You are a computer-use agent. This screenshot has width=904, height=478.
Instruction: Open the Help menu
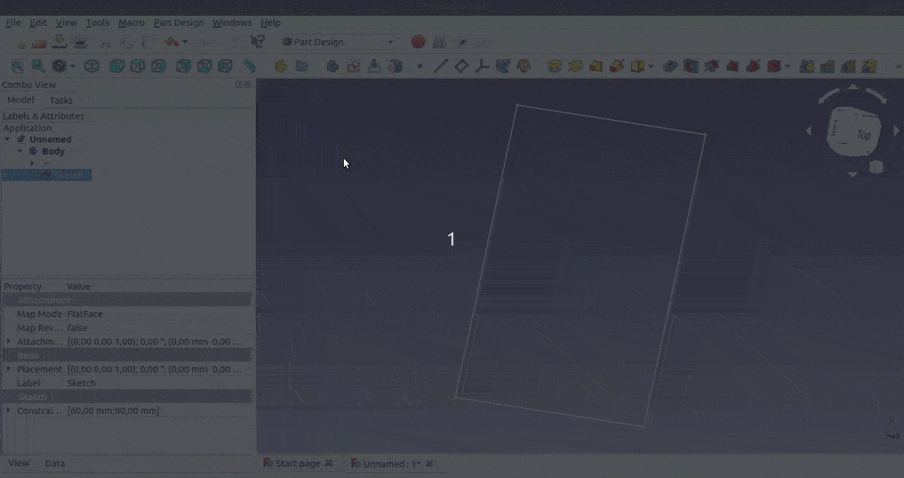(x=271, y=23)
